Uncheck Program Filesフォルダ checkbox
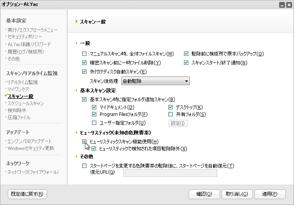 [x=94, y=114]
